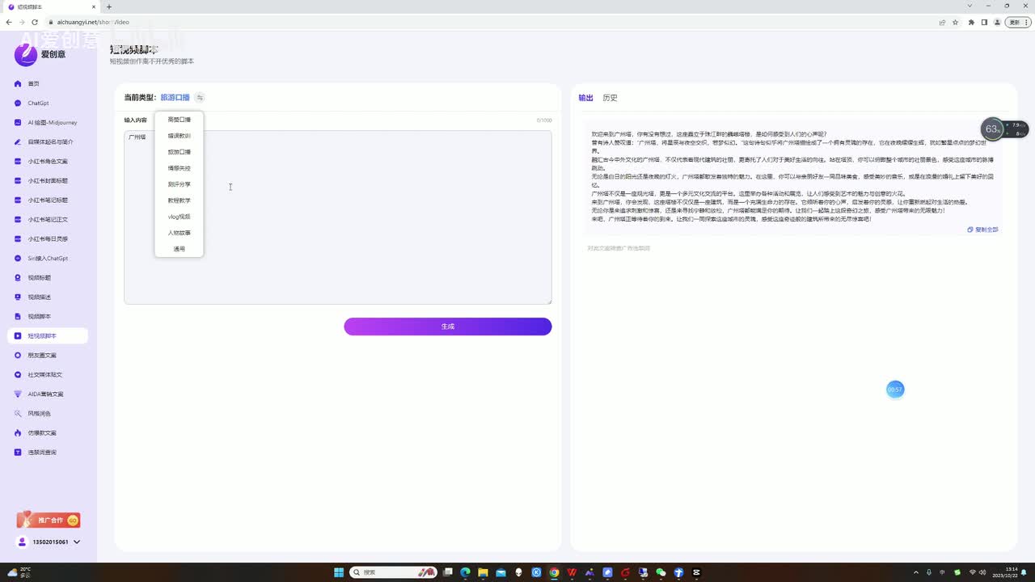
Task: Expand the account menu chevron next to 13502015061
Action: [x=77, y=542]
